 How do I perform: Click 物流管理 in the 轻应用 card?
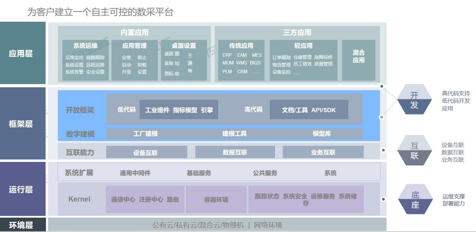[282, 64]
